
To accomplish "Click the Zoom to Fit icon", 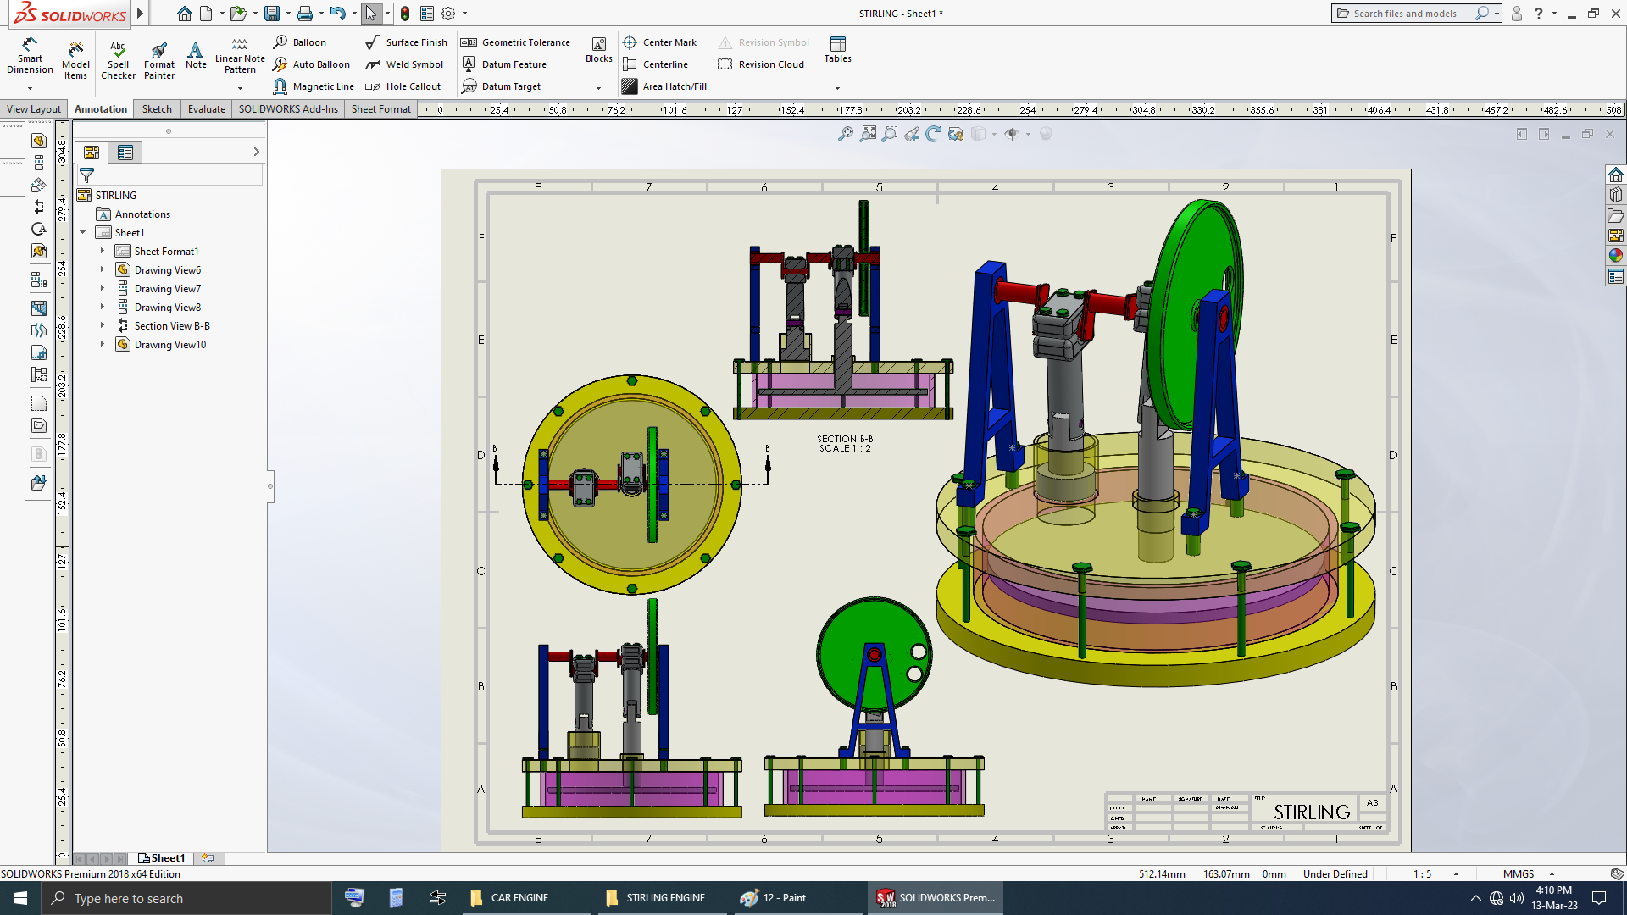I will [846, 134].
